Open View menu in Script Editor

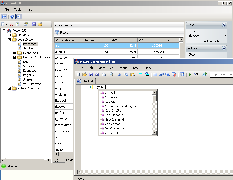102,68
